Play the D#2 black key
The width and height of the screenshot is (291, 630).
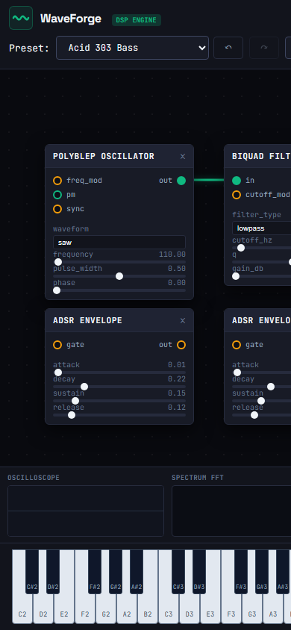[53, 572]
